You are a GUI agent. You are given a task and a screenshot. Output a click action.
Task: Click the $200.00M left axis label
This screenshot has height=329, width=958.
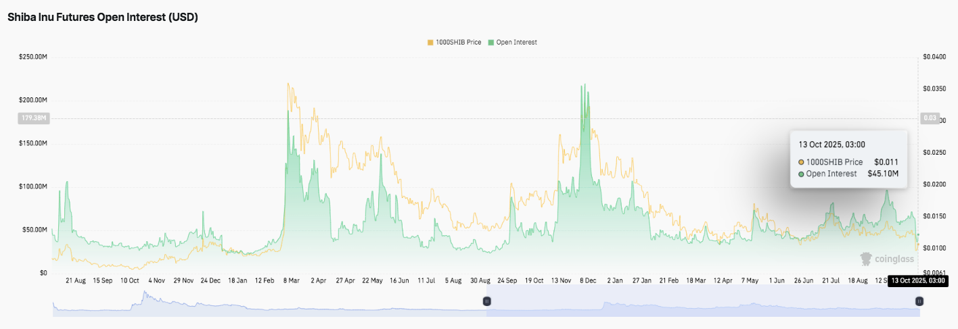tap(33, 100)
